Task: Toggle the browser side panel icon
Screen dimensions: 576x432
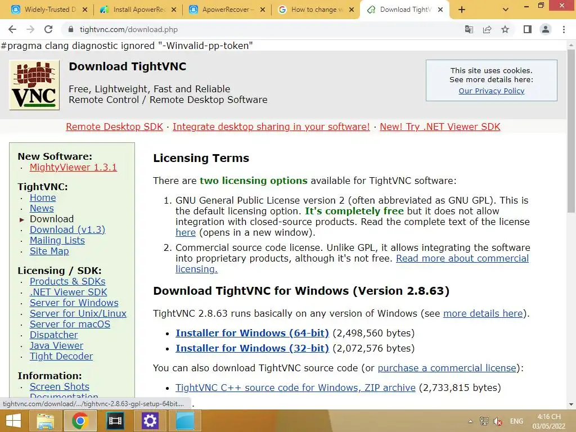Action: [x=528, y=29]
